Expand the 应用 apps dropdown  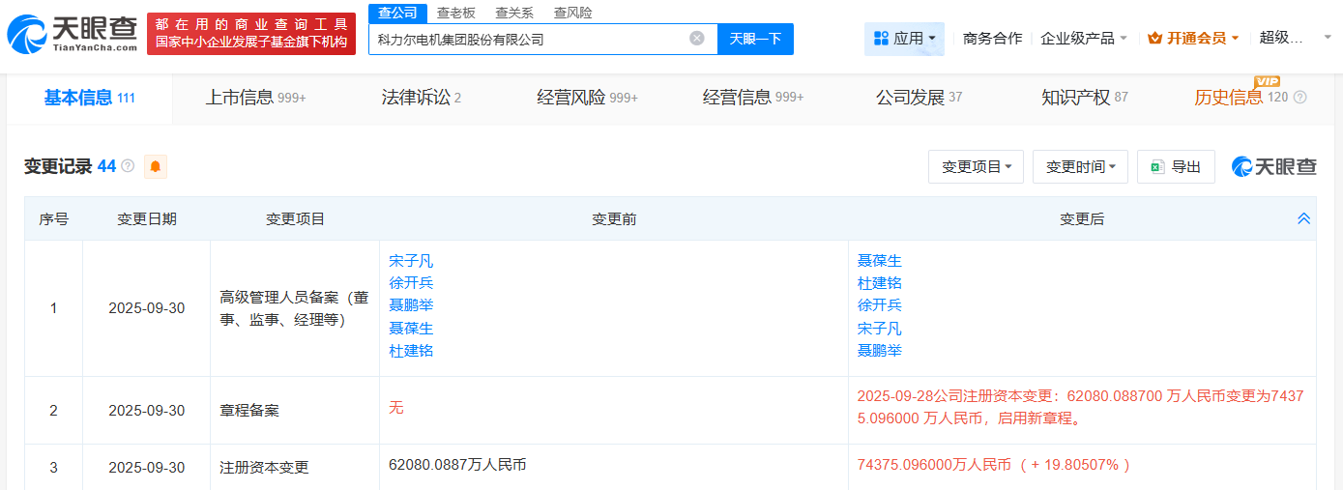904,39
